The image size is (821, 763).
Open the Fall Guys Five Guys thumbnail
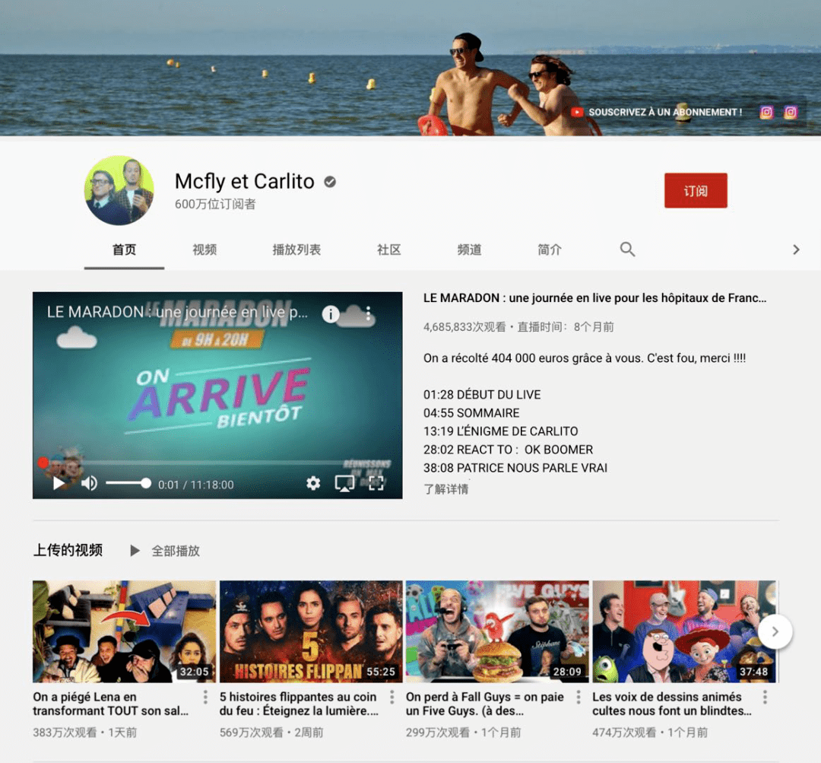(x=497, y=631)
